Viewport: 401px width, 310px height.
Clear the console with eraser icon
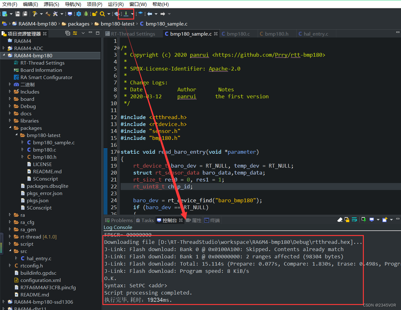[x=340, y=220]
